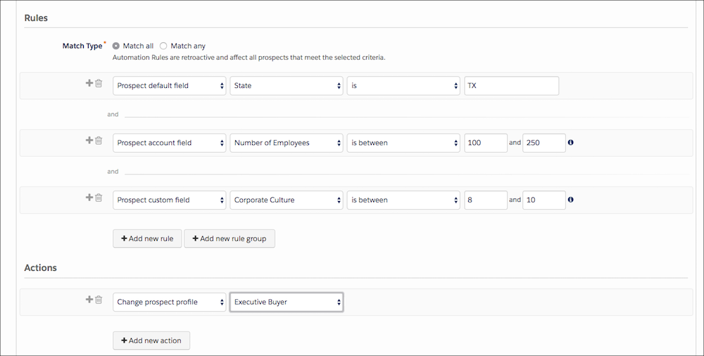Image resolution: width=704 pixels, height=356 pixels.
Task: Click the Rules section heading
Action: (36, 18)
